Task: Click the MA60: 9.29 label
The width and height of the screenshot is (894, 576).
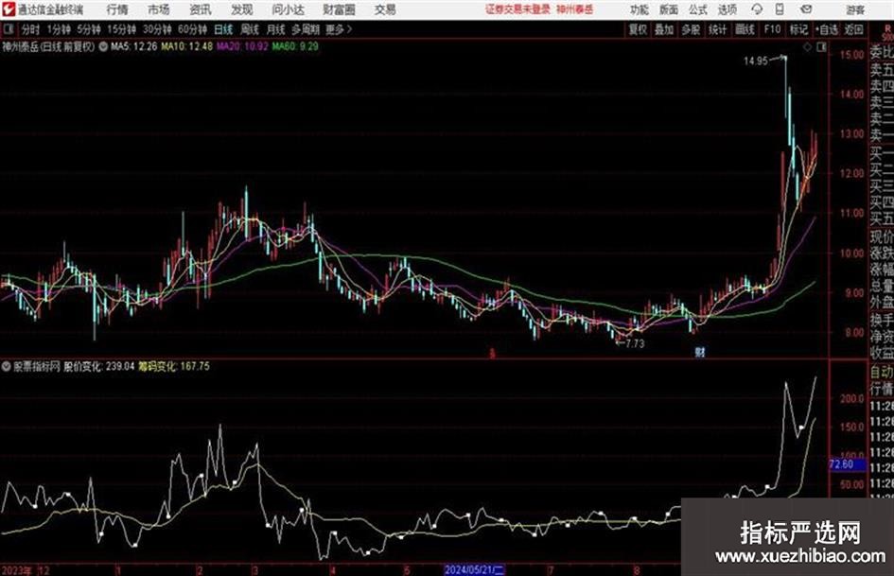Action: [x=295, y=46]
